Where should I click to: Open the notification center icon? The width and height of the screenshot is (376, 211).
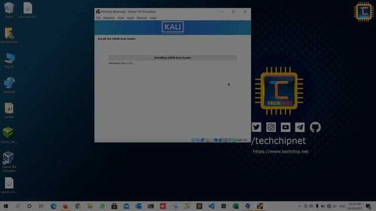pyautogui.click(x=368, y=206)
